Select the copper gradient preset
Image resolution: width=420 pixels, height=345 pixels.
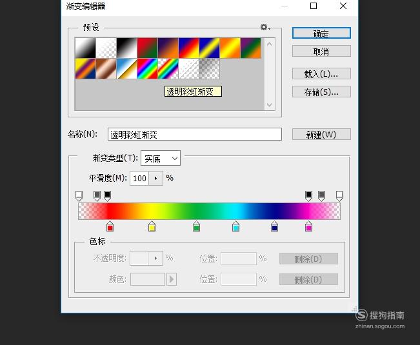point(106,69)
